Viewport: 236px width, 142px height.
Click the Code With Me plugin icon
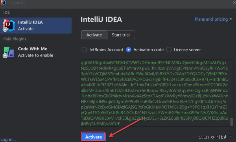(8, 52)
